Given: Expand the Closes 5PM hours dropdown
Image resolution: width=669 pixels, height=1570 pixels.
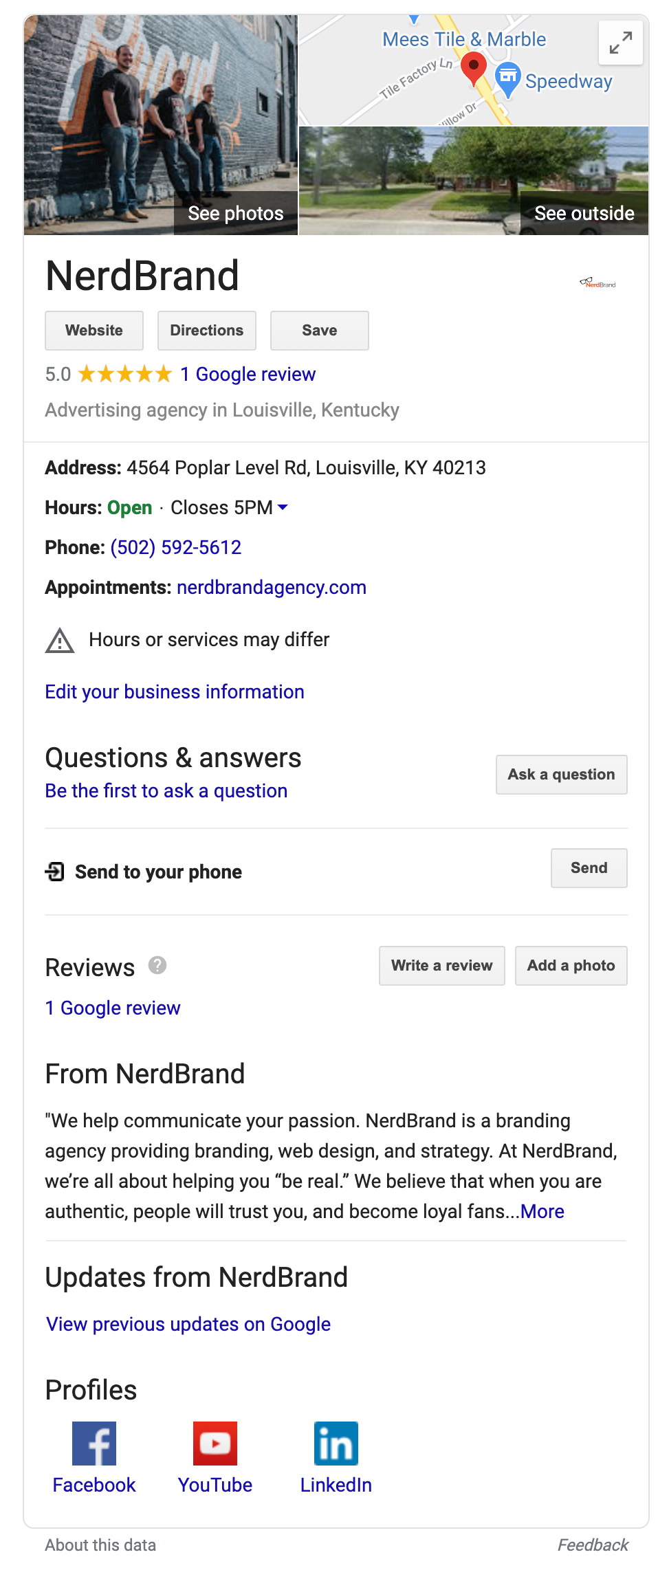Looking at the screenshot, I should [282, 508].
